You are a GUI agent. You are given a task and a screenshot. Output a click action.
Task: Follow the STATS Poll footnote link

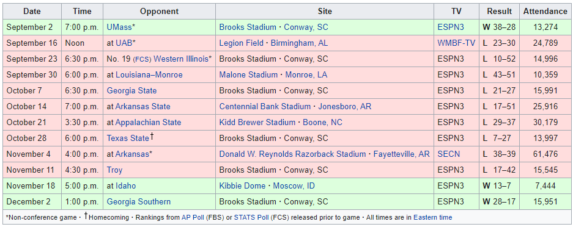tap(251, 217)
